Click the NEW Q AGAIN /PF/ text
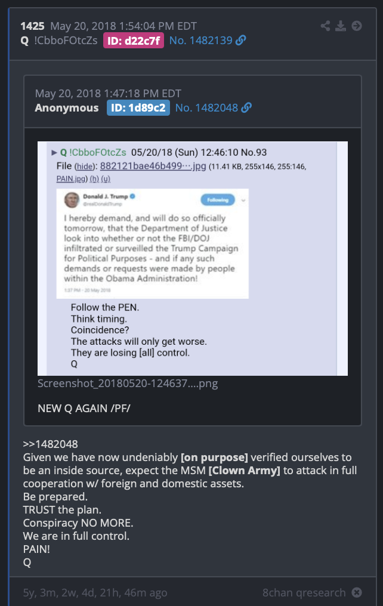 click(x=84, y=409)
